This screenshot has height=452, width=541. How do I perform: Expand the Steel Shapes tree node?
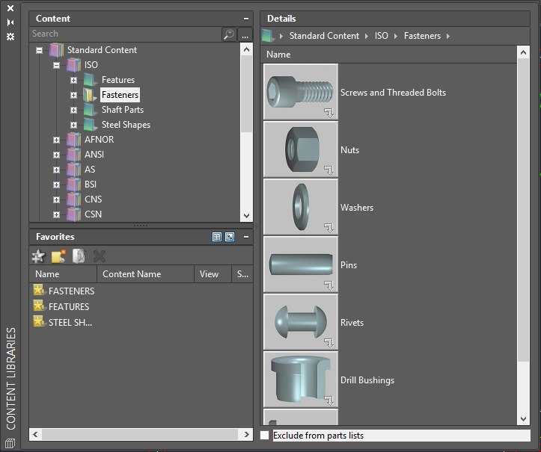[x=73, y=125]
